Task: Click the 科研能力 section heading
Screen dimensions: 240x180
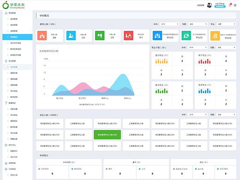Action: pos(44,156)
